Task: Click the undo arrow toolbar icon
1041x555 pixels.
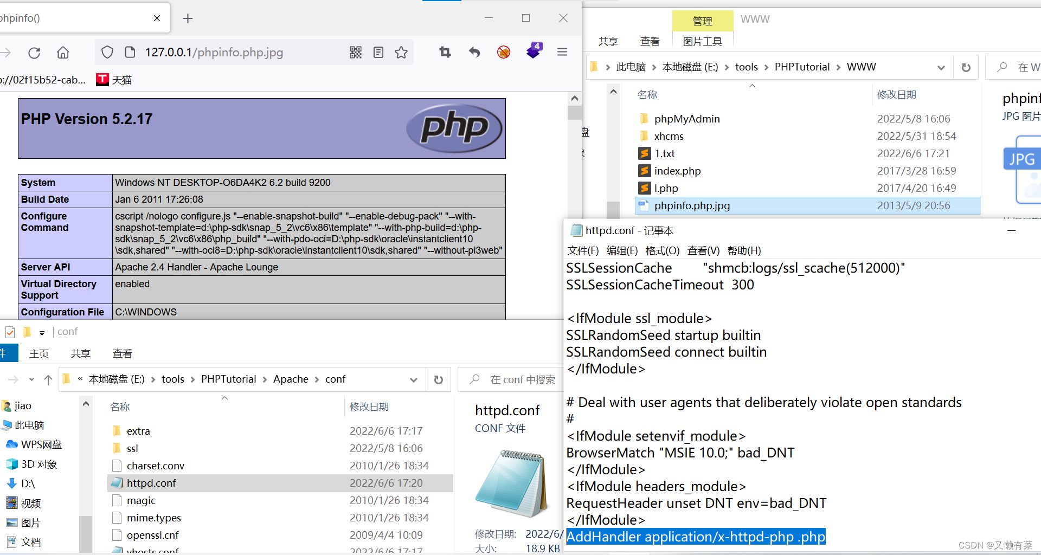Action: click(474, 52)
